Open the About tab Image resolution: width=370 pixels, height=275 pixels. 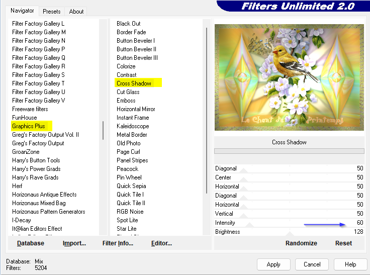[x=76, y=12]
